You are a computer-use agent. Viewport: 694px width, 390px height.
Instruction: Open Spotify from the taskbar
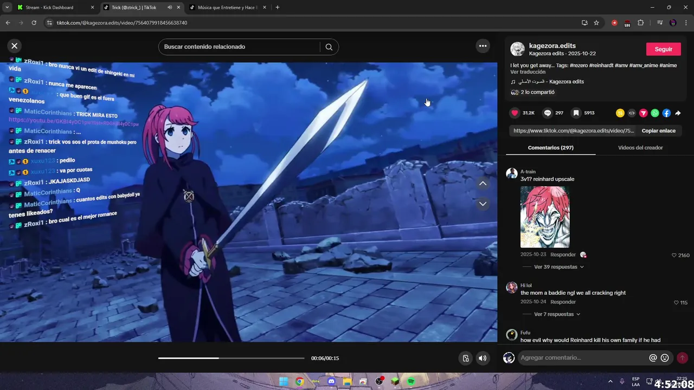click(411, 381)
